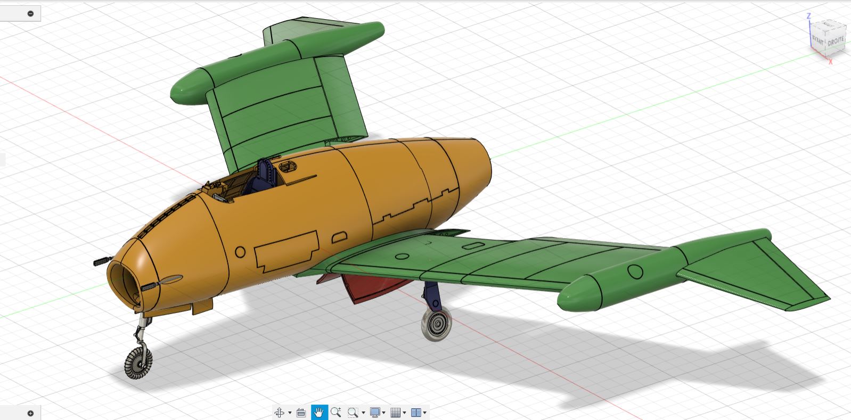Screen dimensions: 851x420
Task: Click the AVANT face of view cube
Action: click(818, 39)
